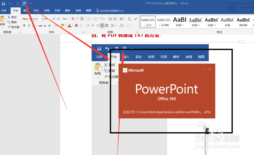Image resolution: width=254 pixels, height=155 pixels.
Task: Switch to the 视图 tab
Action: (x=88, y=11)
